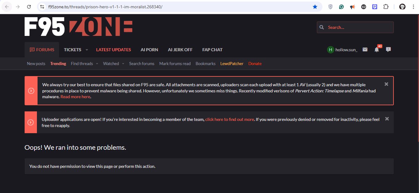Open Latest Updates menu item

pyautogui.click(x=114, y=50)
